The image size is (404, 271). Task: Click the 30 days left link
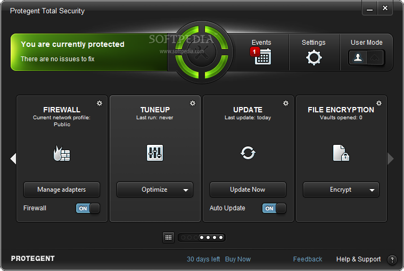[x=203, y=259]
